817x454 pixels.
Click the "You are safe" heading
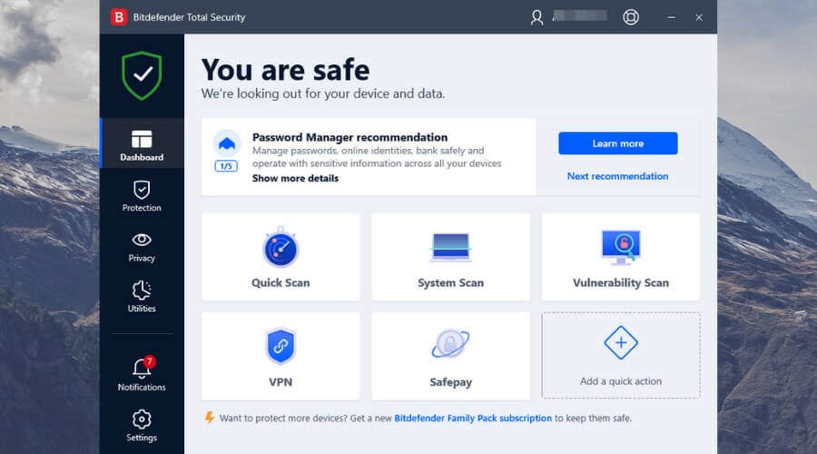286,70
